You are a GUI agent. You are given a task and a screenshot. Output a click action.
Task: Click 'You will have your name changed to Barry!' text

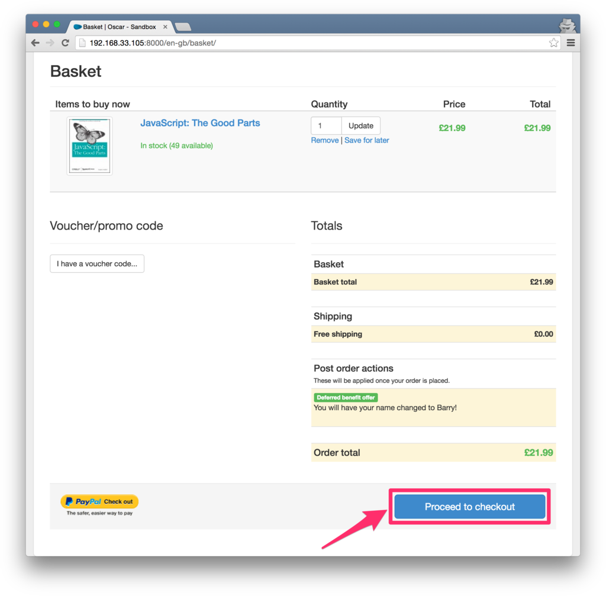point(385,408)
